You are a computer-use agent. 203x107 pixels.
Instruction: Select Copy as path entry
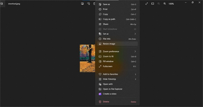(x=117, y=19)
